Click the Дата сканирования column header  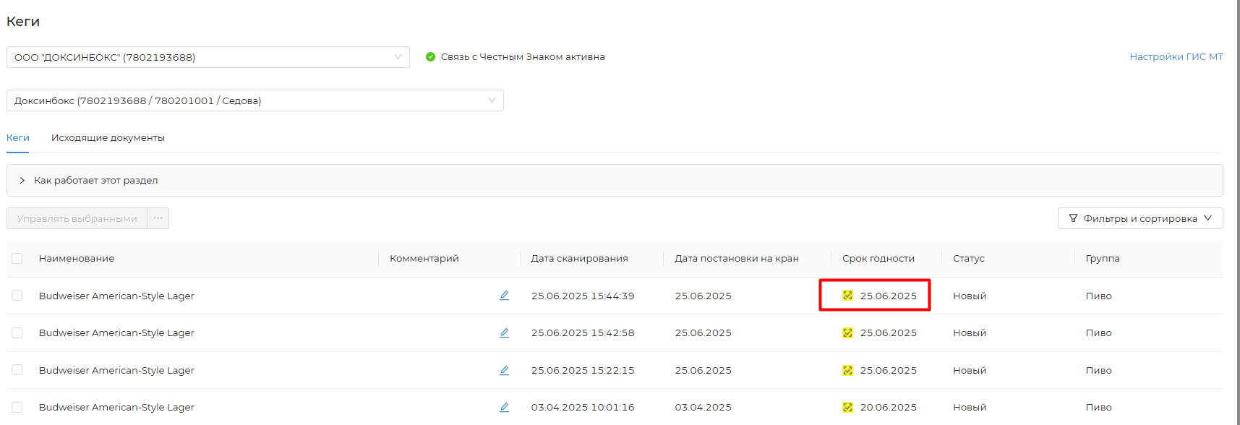click(x=579, y=259)
